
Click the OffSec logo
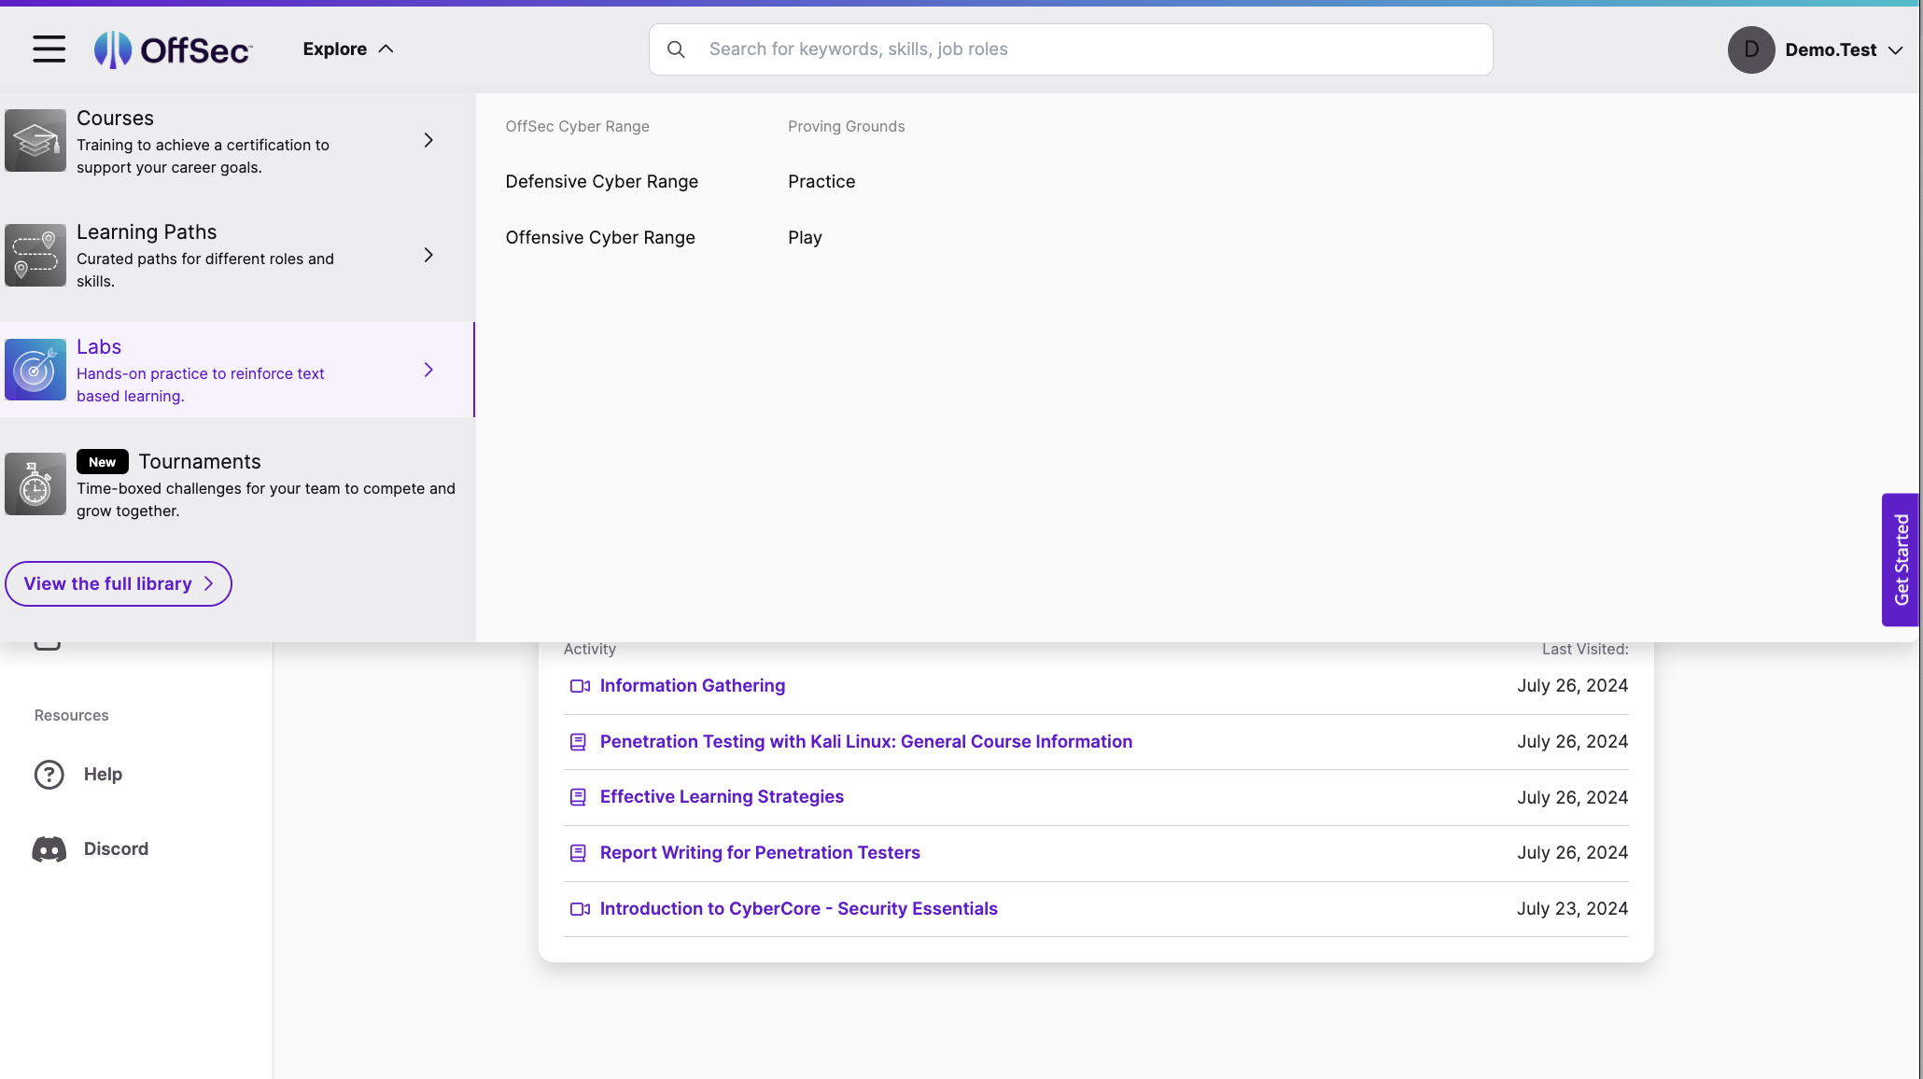(x=172, y=49)
